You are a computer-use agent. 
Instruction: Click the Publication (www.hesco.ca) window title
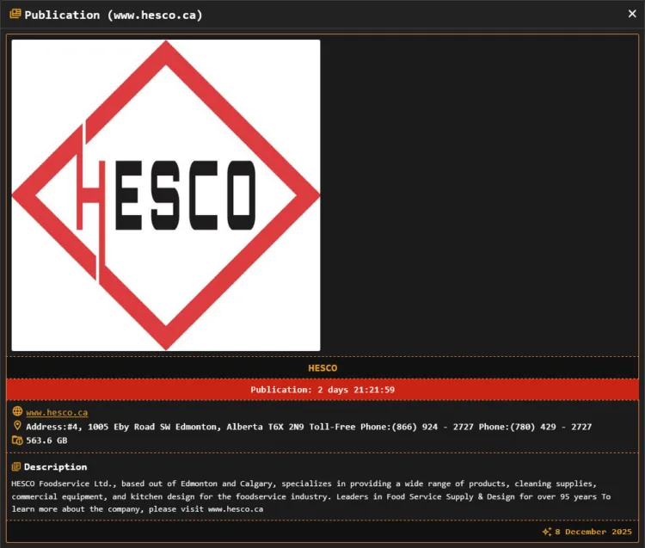point(114,15)
